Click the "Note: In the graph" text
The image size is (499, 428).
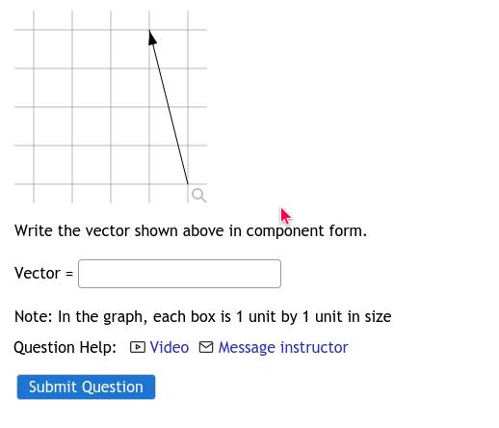(81, 317)
